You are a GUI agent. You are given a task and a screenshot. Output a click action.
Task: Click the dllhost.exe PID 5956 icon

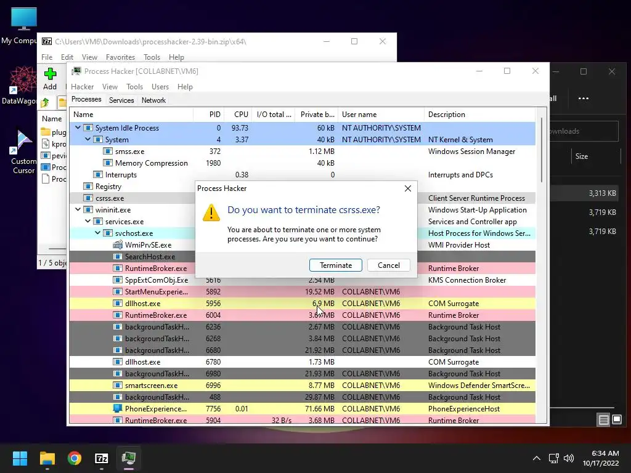tap(118, 303)
